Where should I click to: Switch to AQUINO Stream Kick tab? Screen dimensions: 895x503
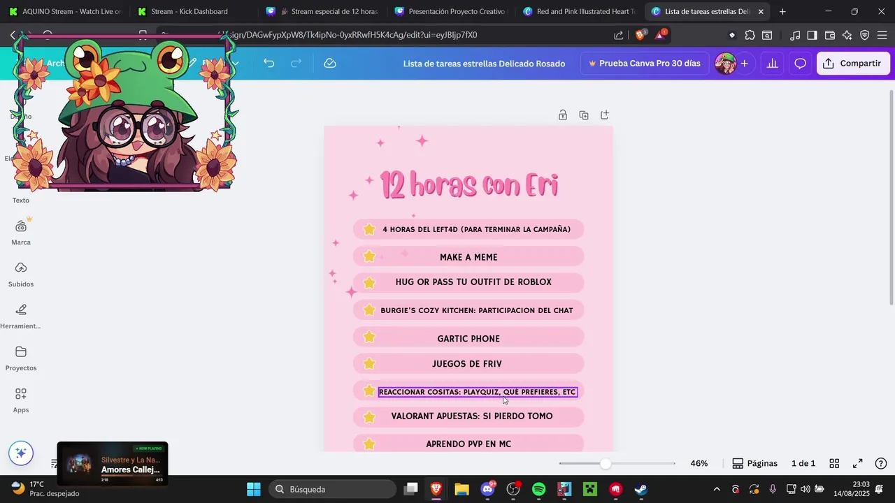coord(65,11)
